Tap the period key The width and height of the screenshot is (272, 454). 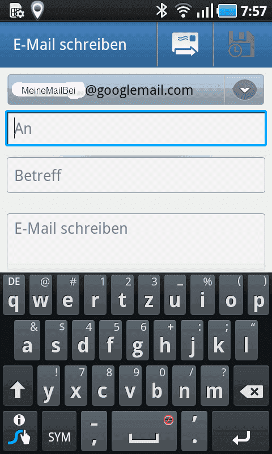194,431
